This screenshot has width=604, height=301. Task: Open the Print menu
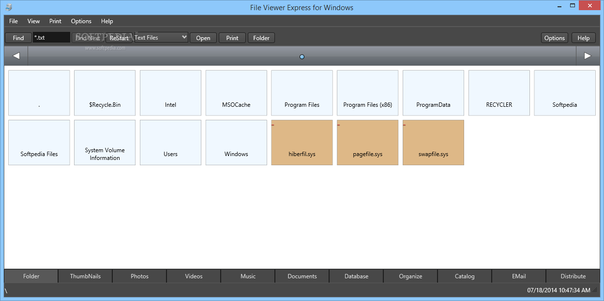coord(55,21)
